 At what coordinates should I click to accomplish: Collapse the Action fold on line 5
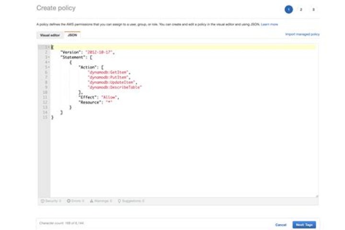[48, 68]
